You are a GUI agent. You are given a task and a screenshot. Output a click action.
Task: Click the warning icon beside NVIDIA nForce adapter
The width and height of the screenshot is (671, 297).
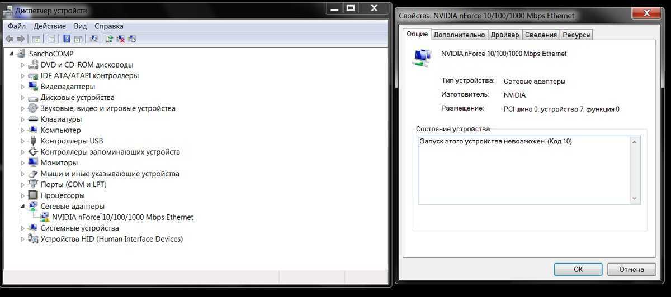click(45, 217)
